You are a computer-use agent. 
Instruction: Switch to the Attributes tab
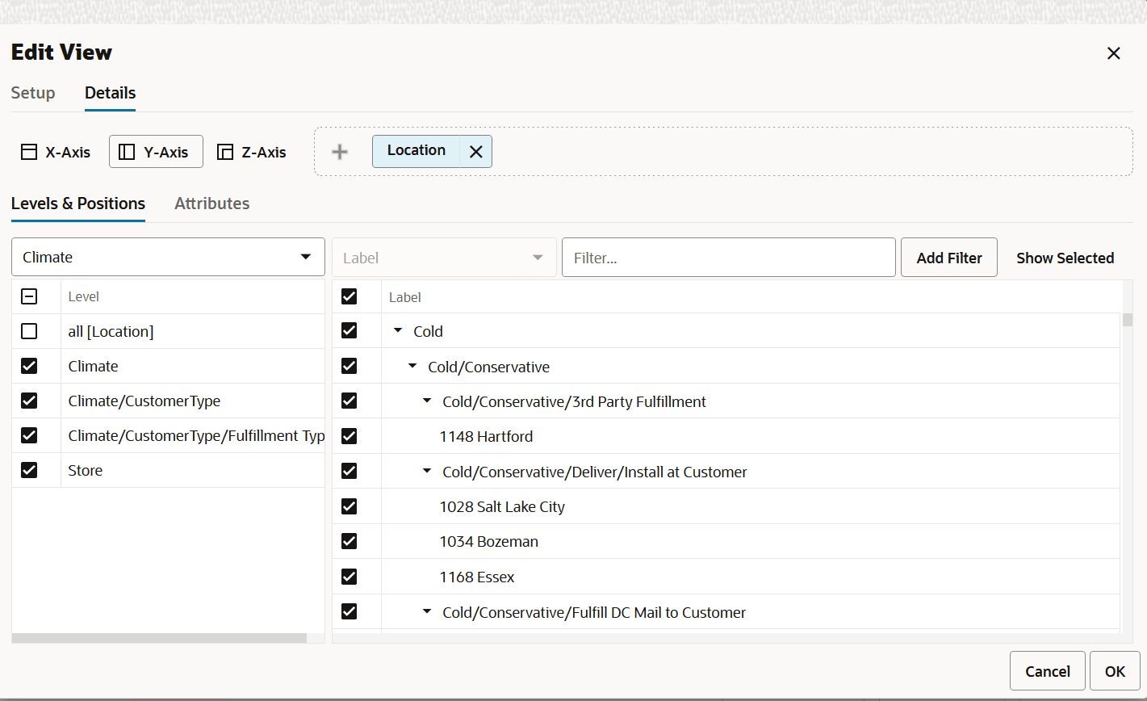click(x=212, y=204)
